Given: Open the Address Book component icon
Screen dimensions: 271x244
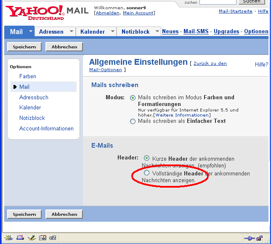Looking at the screenshot, I should (x=43, y=238).
